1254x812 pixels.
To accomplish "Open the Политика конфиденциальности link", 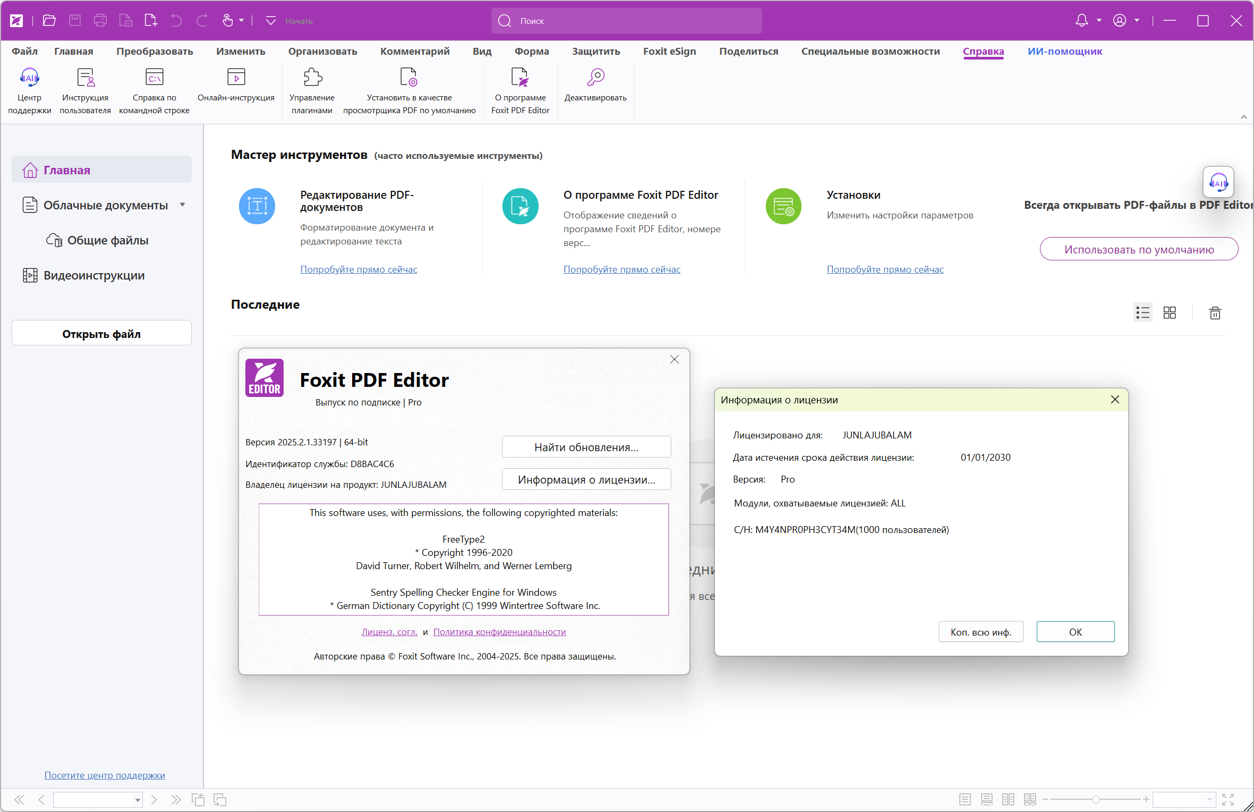I will pos(499,632).
